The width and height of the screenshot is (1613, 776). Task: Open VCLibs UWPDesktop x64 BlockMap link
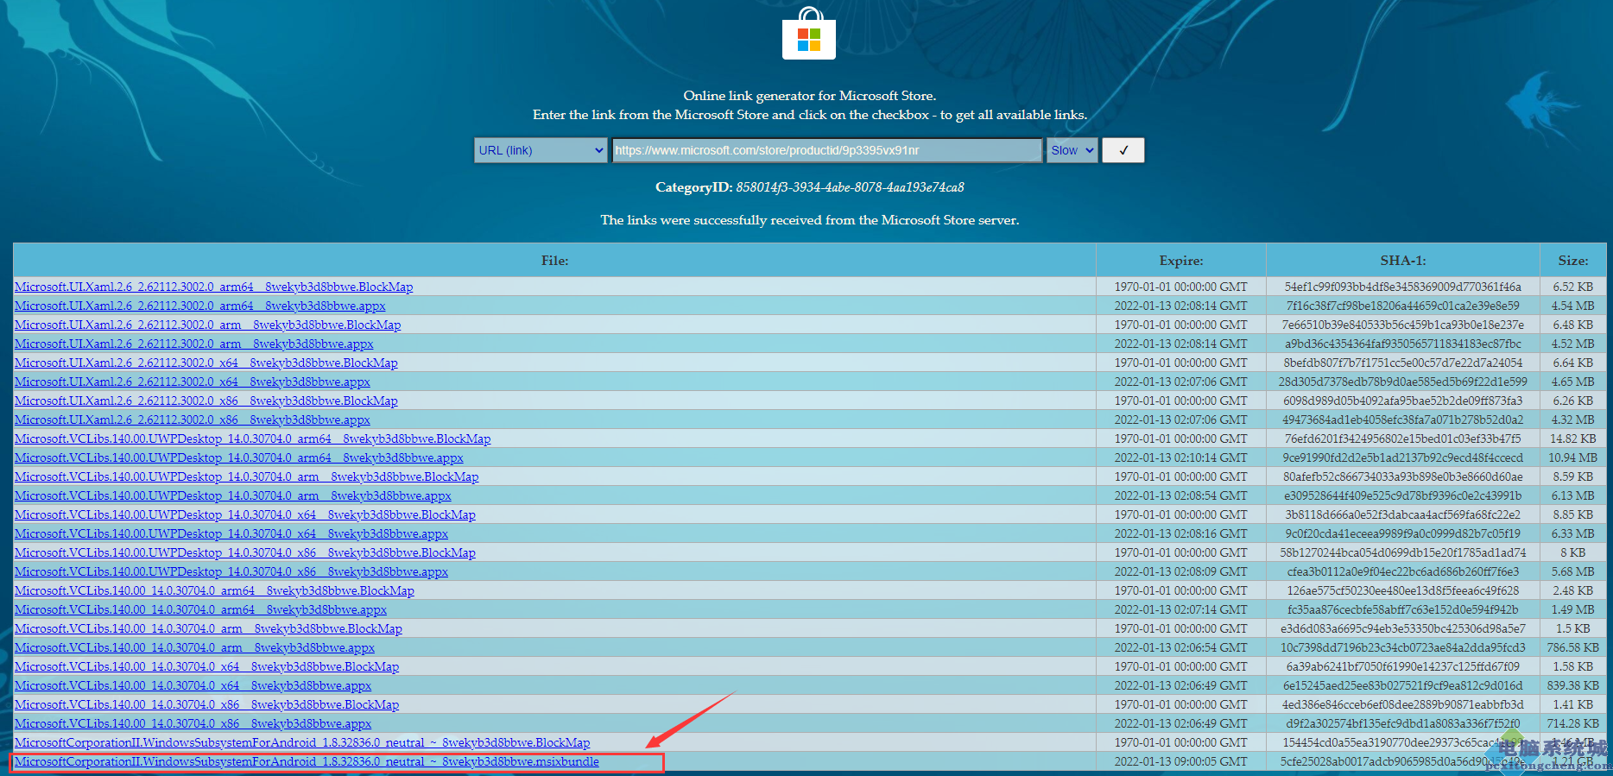click(x=244, y=514)
